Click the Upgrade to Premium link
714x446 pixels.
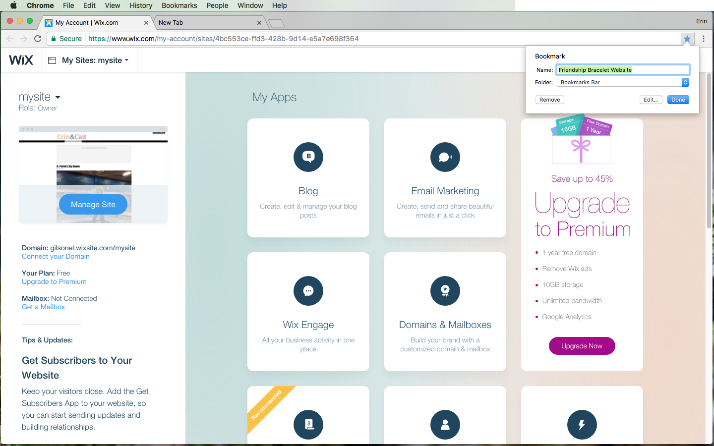[x=54, y=281]
